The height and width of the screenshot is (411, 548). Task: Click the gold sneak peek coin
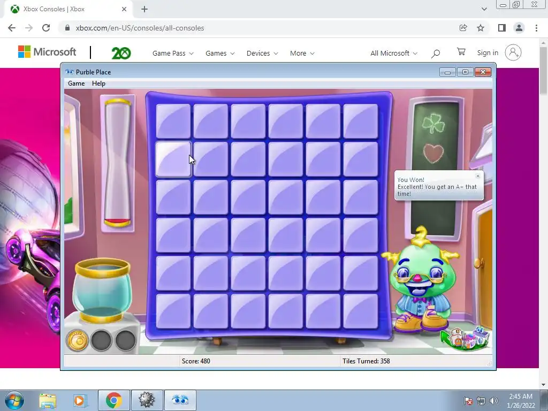(77, 340)
